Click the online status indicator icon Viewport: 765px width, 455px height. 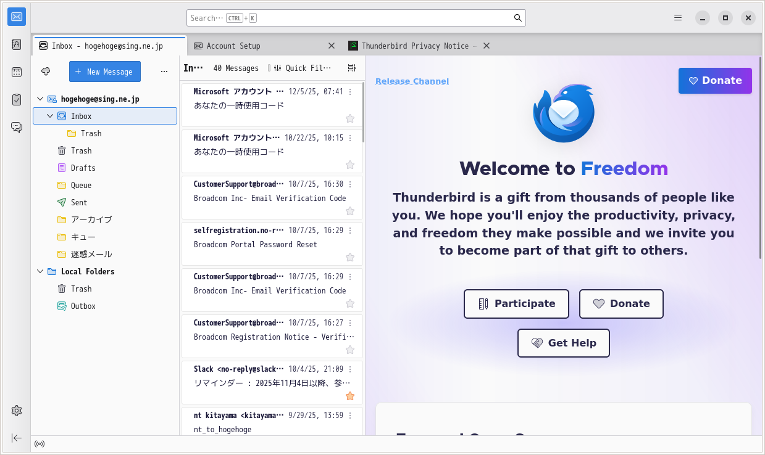[x=40, y=443]
